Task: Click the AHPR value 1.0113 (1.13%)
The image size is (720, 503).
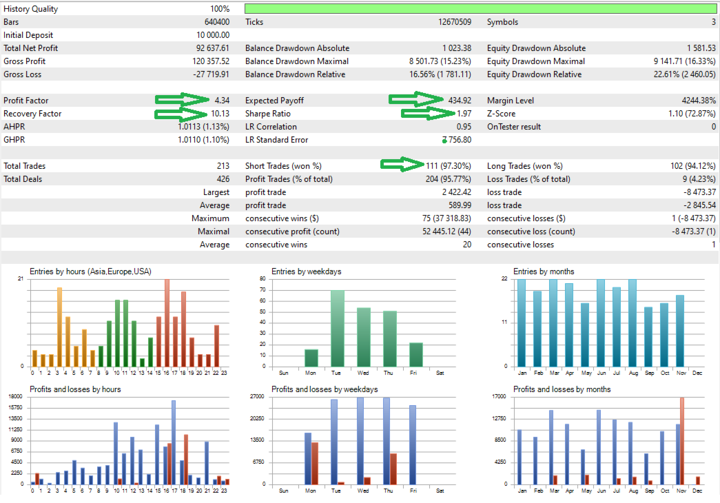Action: pos(203,127)
